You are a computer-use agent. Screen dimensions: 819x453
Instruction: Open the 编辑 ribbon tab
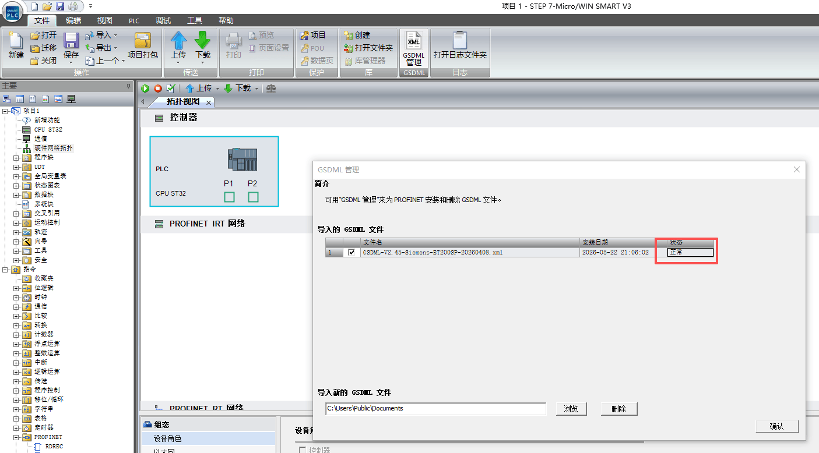(73, 20)
